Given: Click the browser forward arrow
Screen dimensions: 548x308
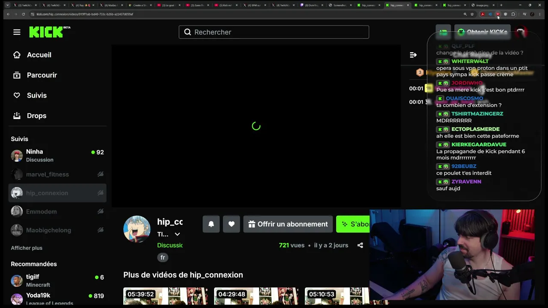Looking at the screenshot, I should pyautogui.click(x=16, y=14).
